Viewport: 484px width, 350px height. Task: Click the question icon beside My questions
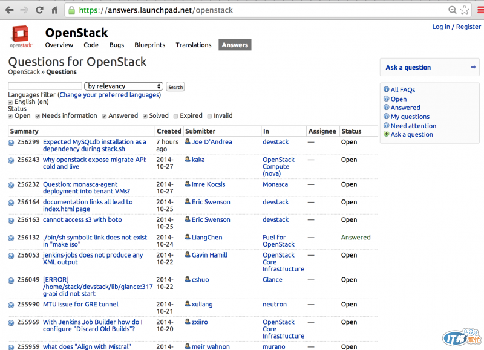click(386, 116)
